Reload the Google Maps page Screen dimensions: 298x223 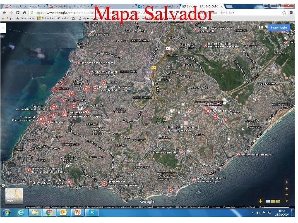pos(18,13)
